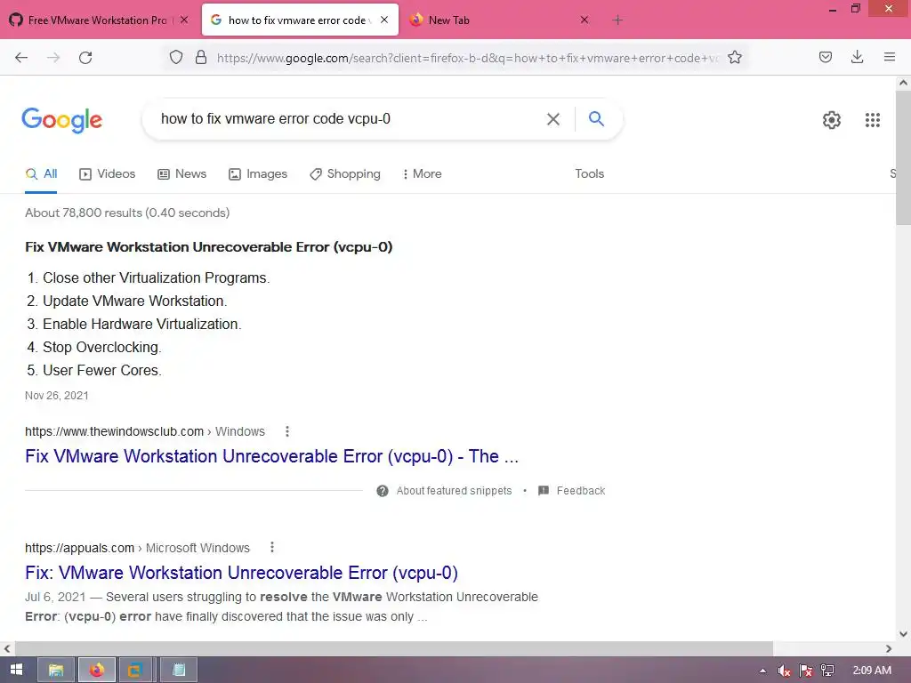
Task: Open VMware app from taskbar
Action: coord(135,671)
